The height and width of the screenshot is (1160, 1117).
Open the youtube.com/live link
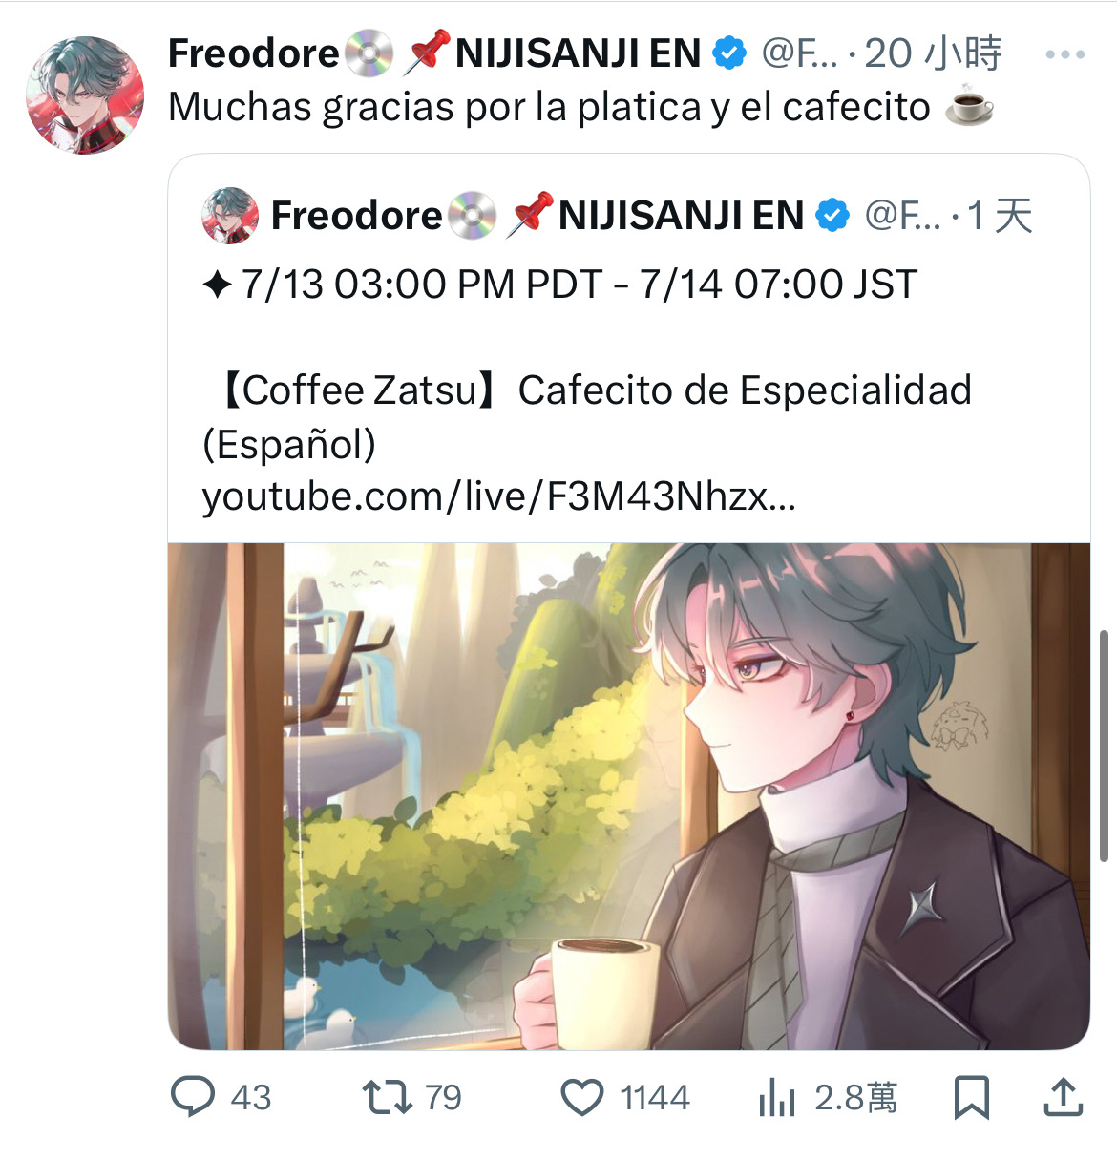coord(498,496)
